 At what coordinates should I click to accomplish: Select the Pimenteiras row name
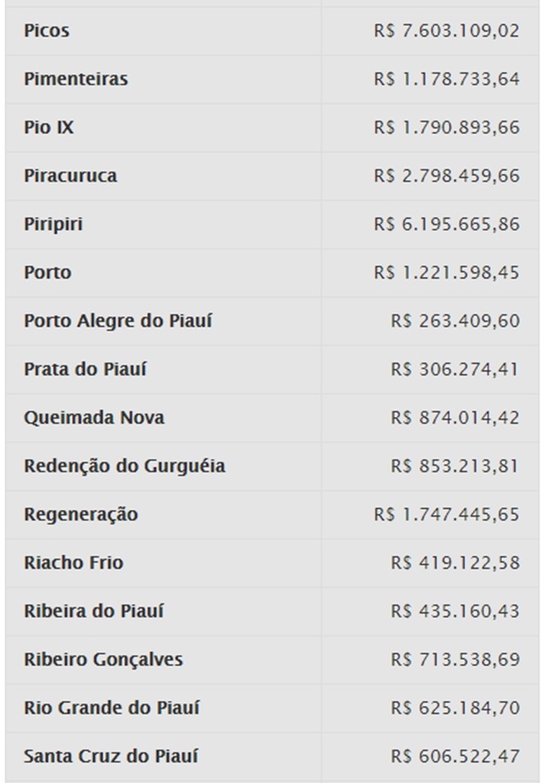(x=76, y=79)
